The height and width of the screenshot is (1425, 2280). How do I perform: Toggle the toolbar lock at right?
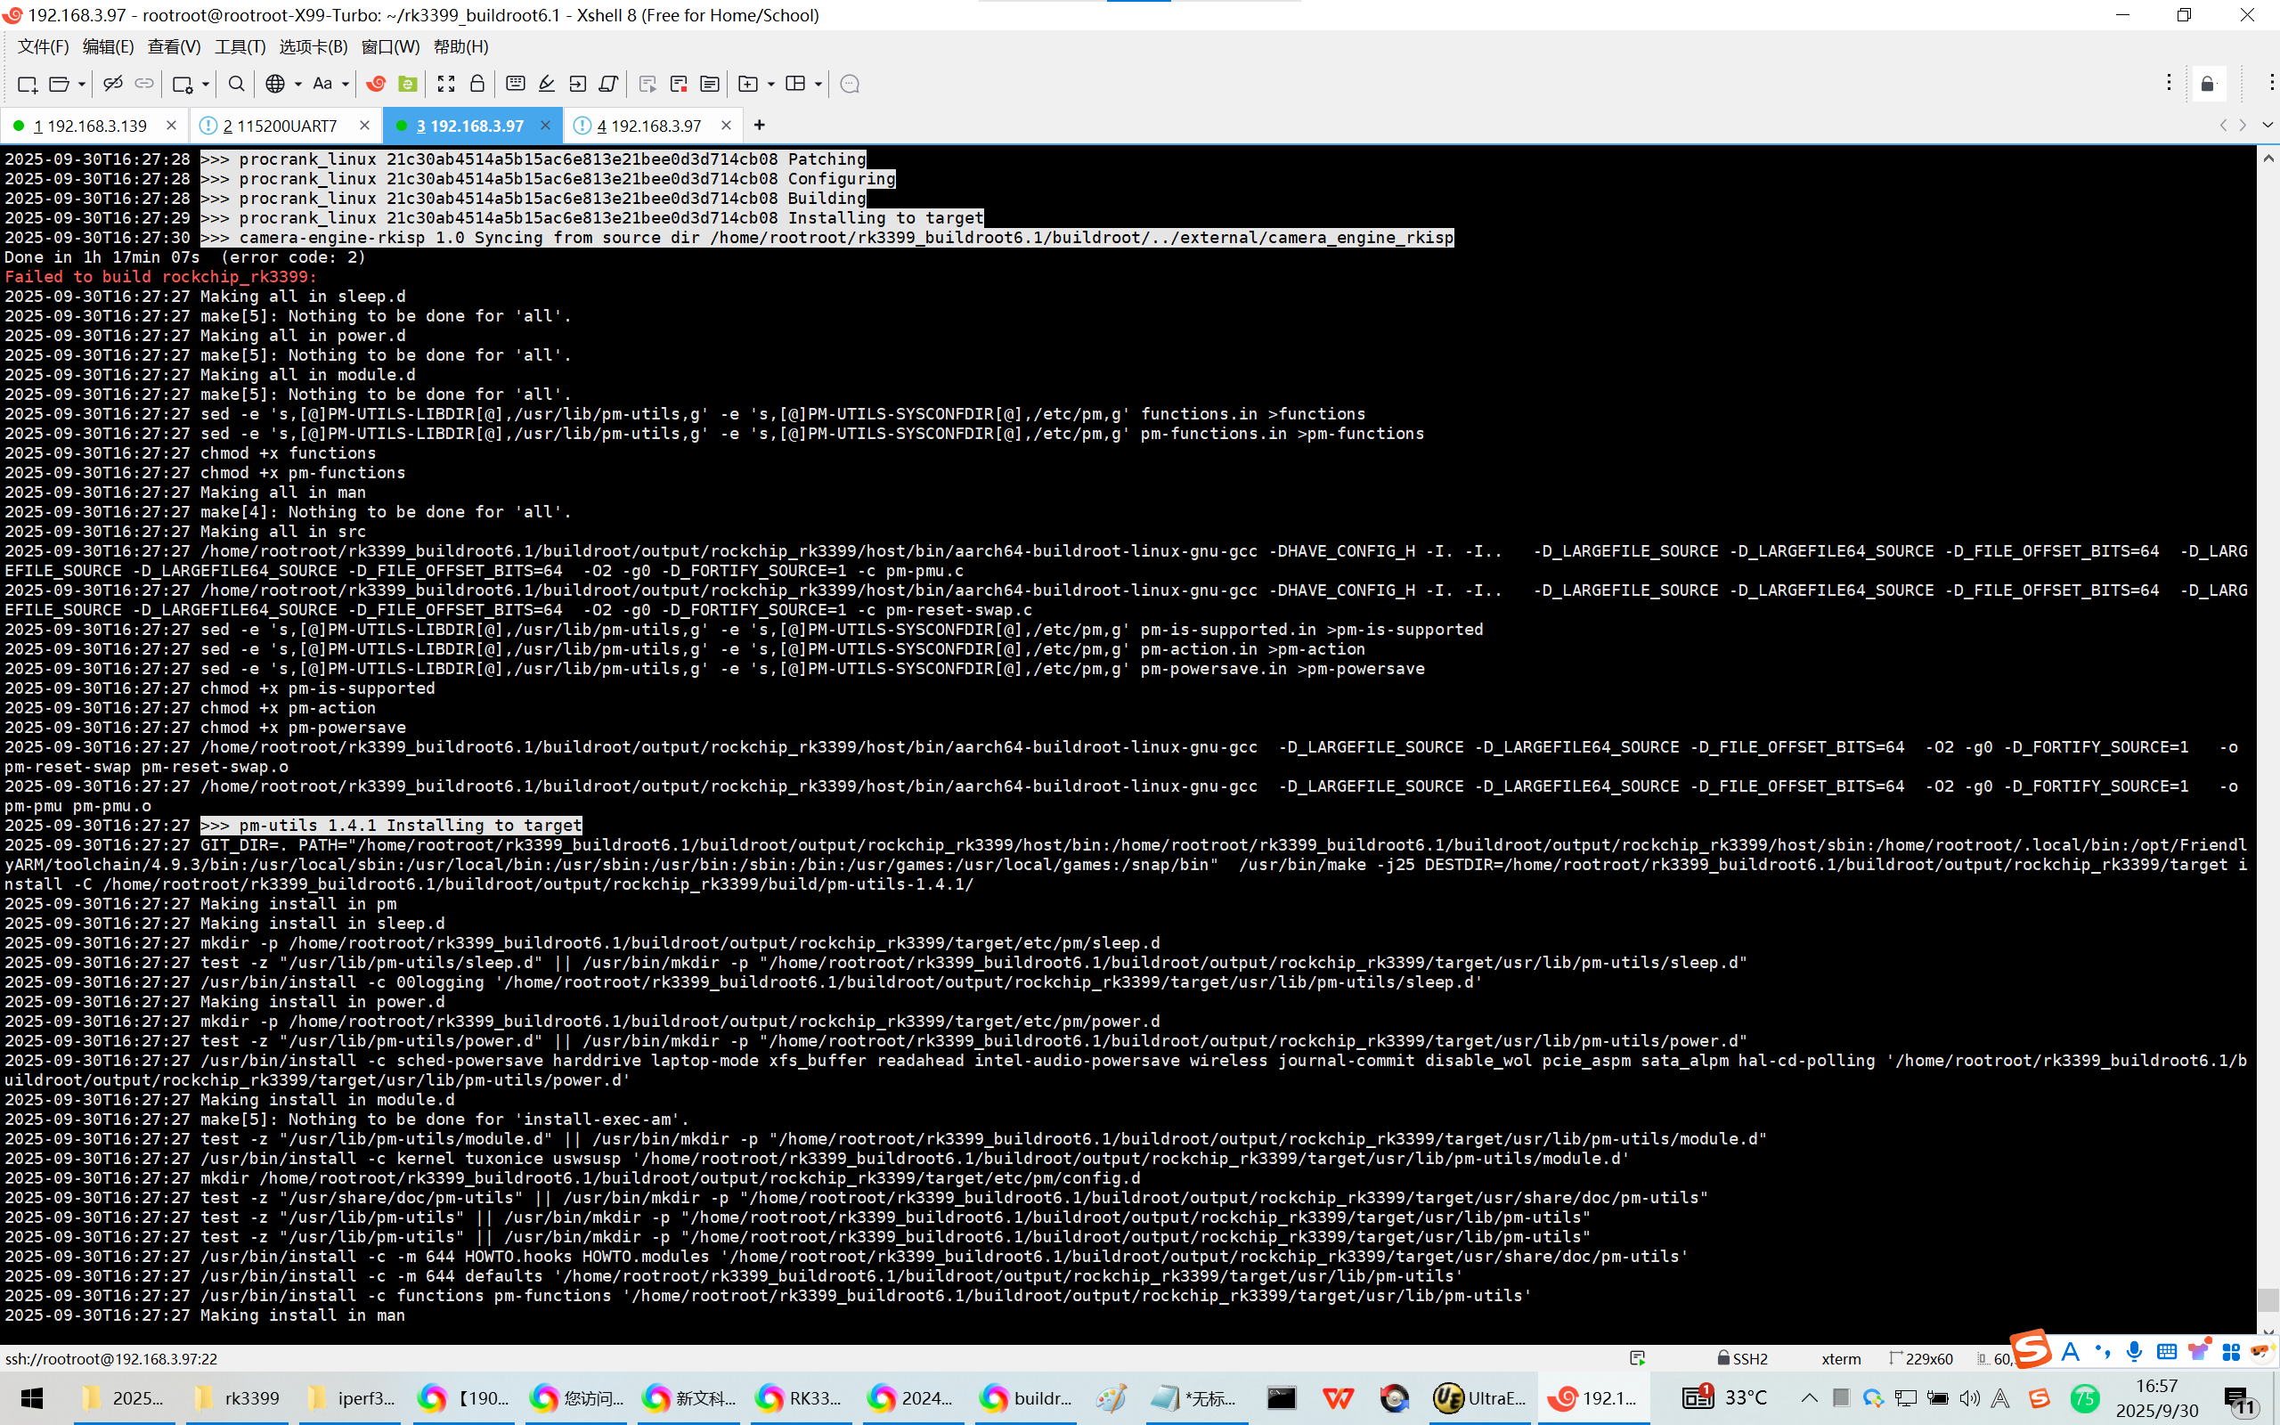[x=2206, y=84]
